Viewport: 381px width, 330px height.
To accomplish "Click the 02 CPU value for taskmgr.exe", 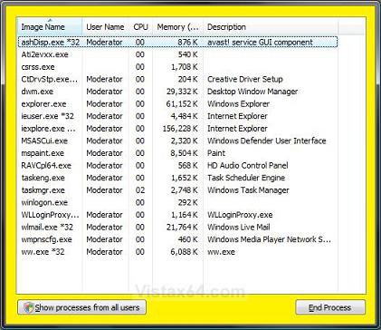I will (x=140, y=190).
